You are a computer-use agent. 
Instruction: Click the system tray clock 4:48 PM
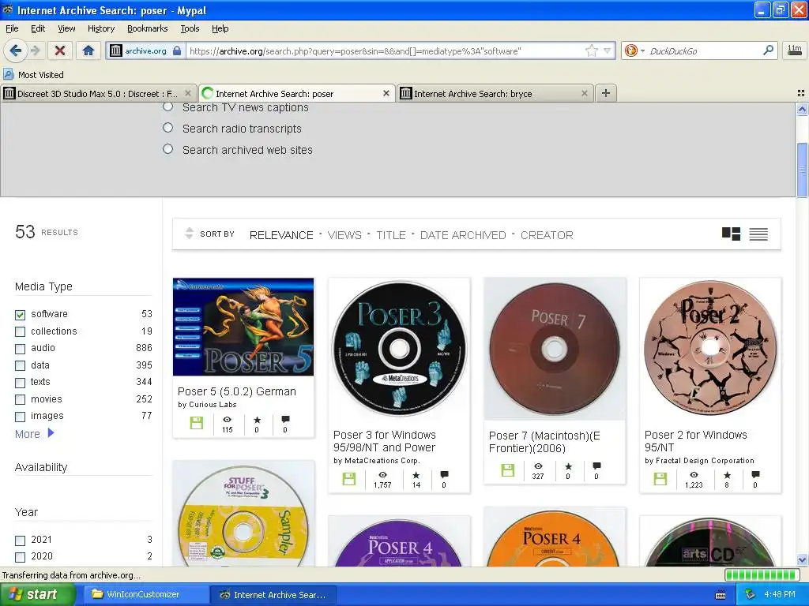780,595
